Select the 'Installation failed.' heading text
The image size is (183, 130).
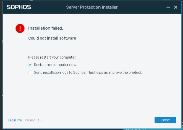coord(46,28)
